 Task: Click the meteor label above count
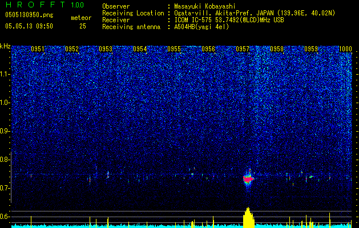tap(81, 18)
